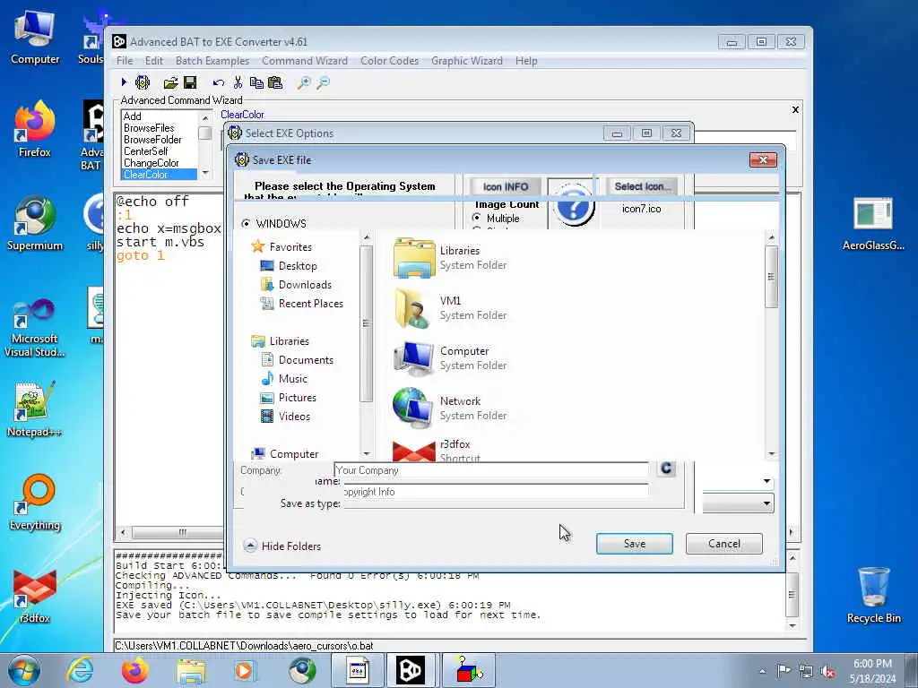This screenshot has width=918, height=688.
Task: Click the Zoom out magnifier icon
Action: coord(323,82)
